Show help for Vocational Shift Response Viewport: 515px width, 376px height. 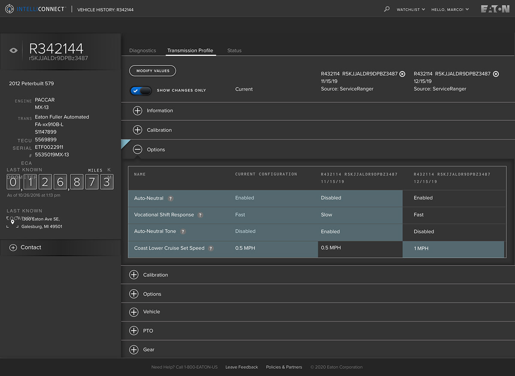click(x=200, y=215)
